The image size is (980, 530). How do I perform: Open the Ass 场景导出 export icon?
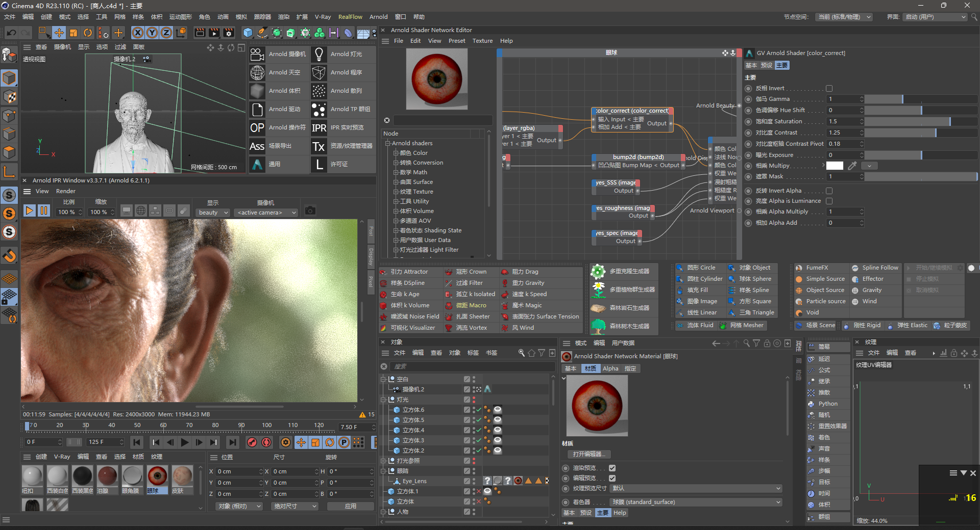point(257,146)
